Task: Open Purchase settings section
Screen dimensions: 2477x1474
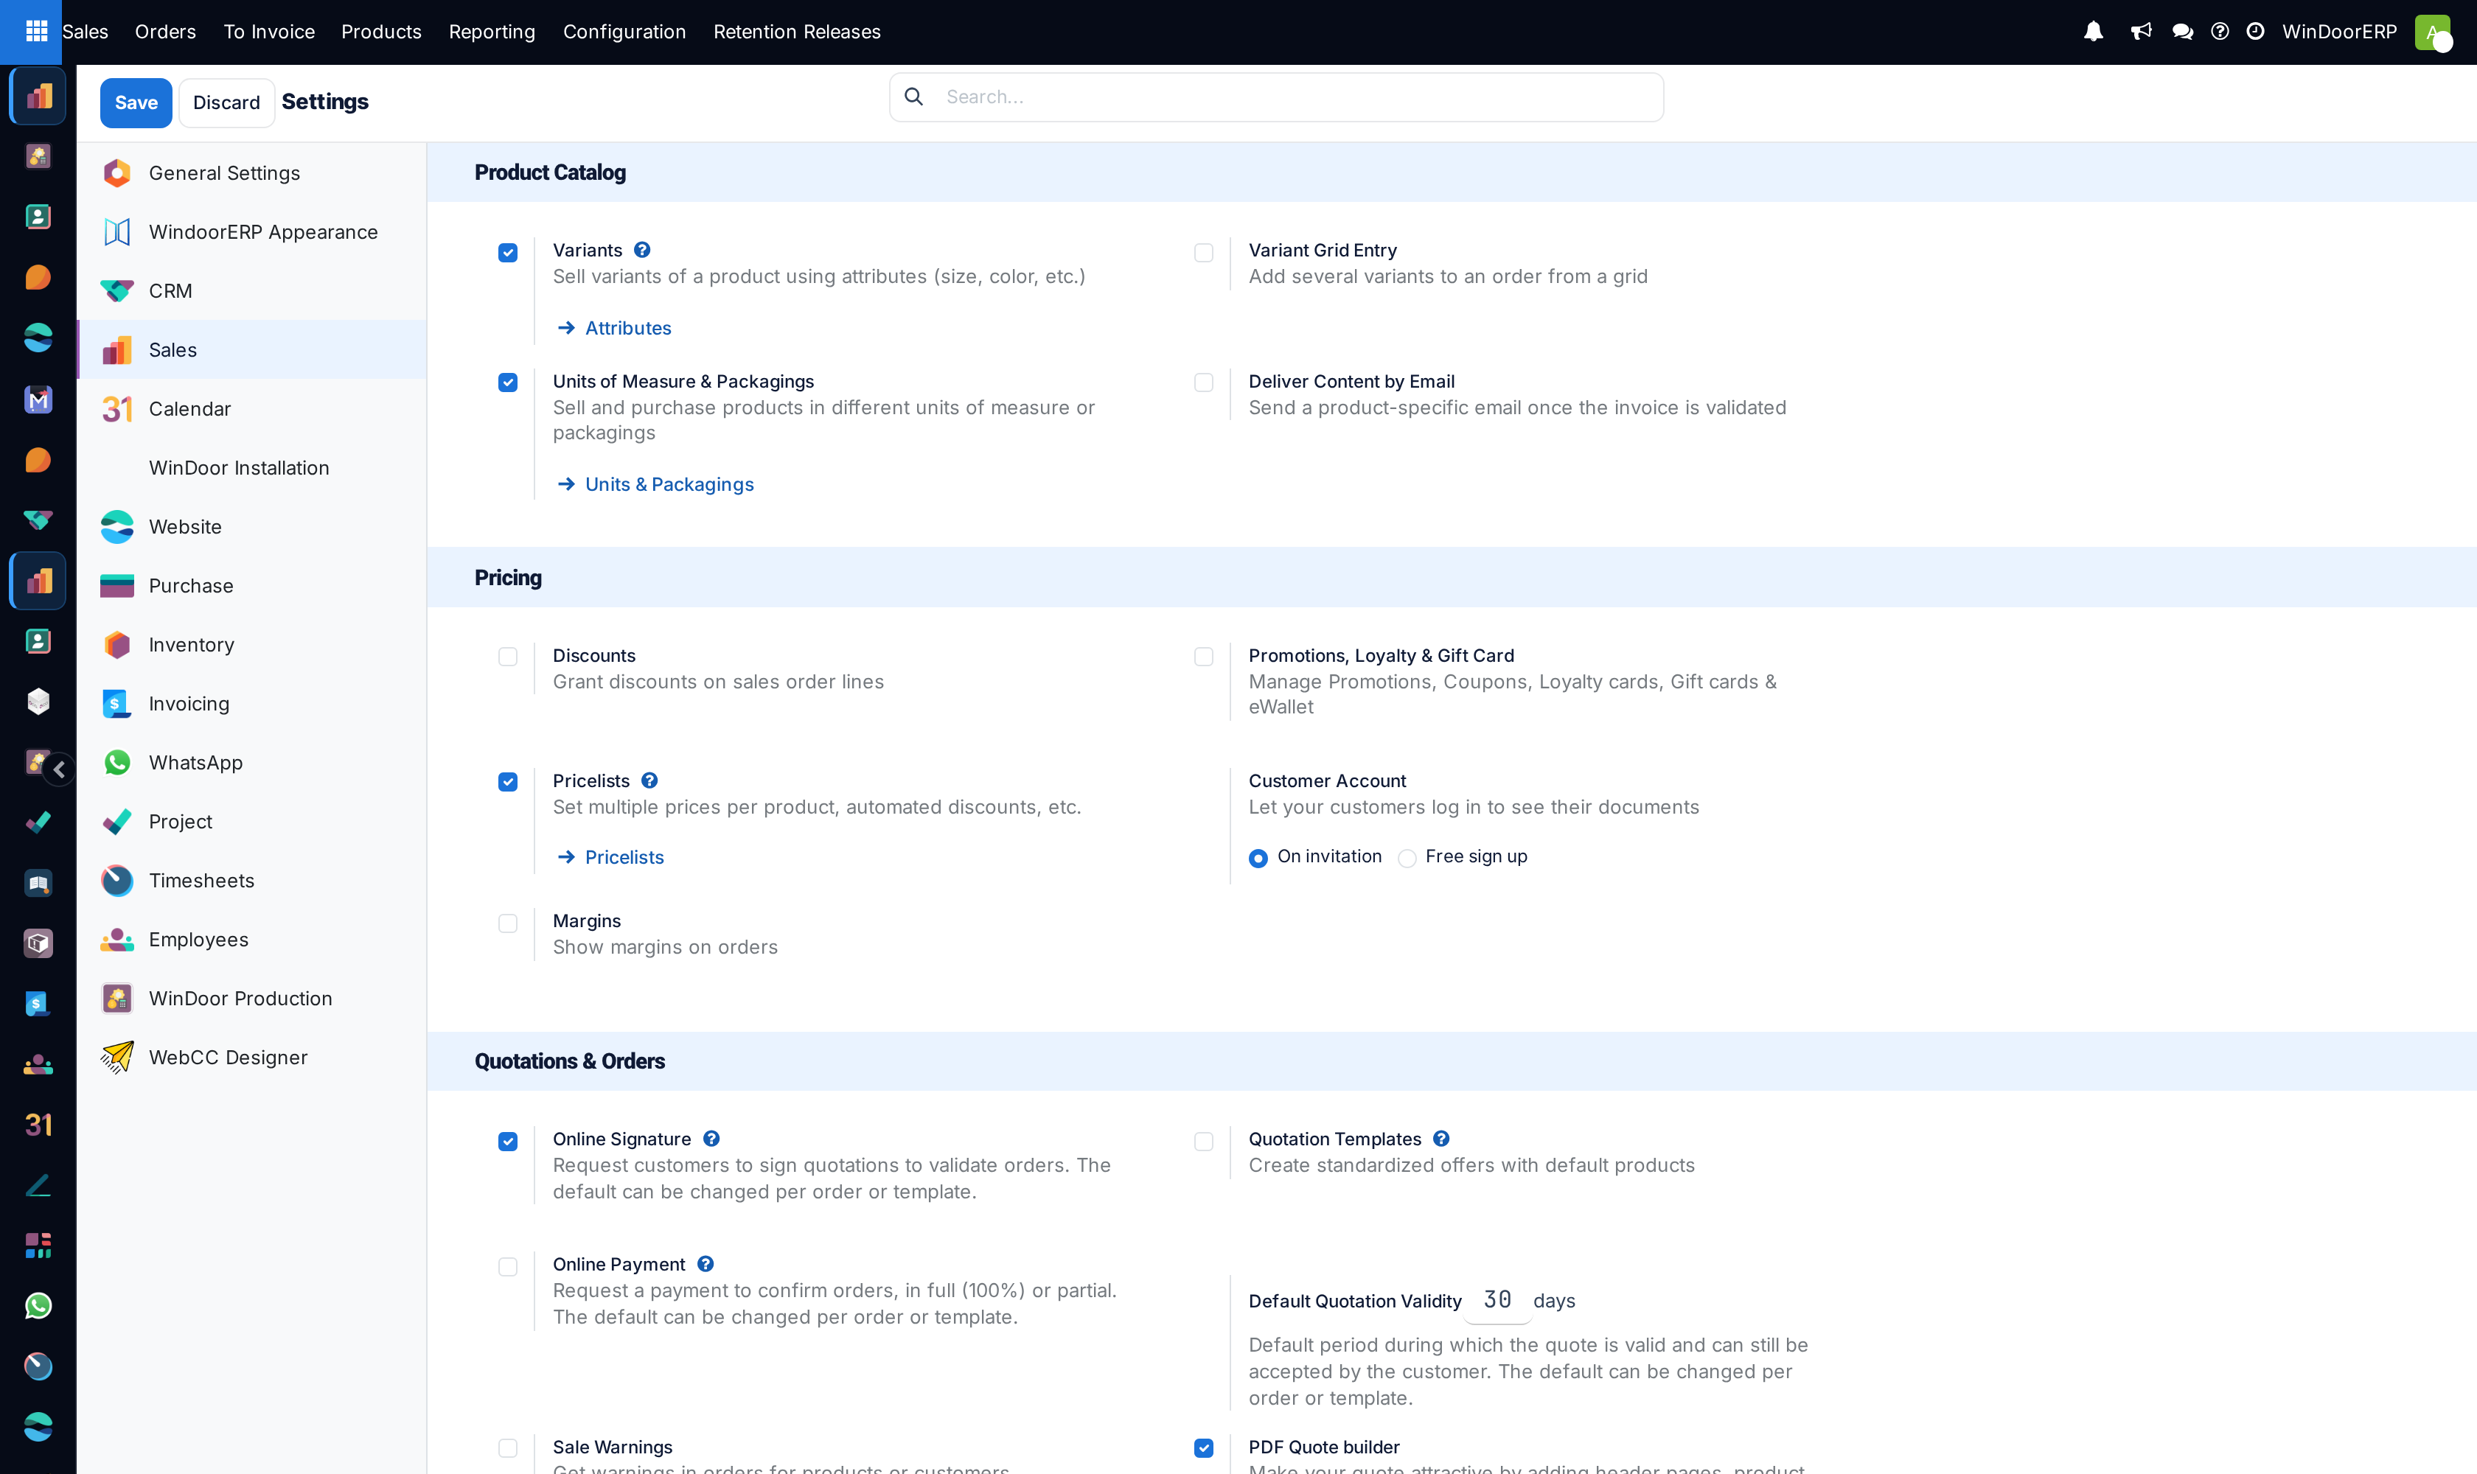Action: point(251,586)
